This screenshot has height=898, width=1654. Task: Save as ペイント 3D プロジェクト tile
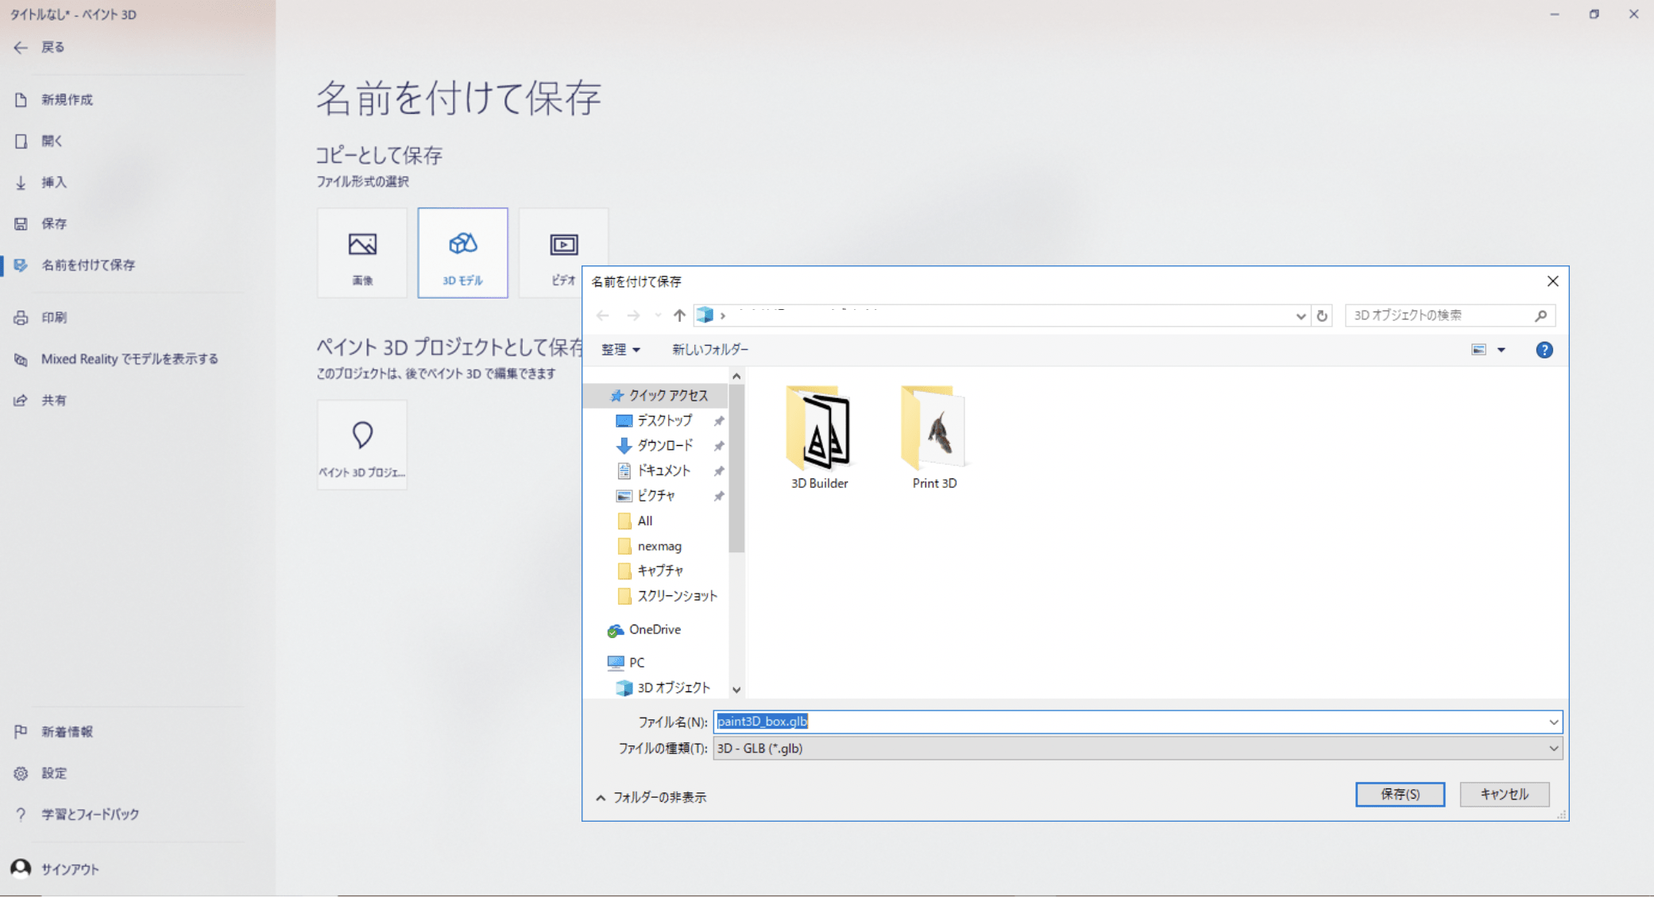pyautogui.click(x=362, y=445)
